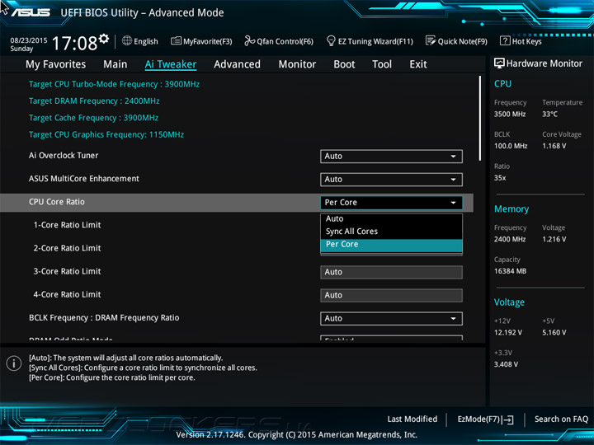This screenshot has height=445, width=594.
Task: Click Target Cache Frequency : 3900MHz text
Action: 93,117
